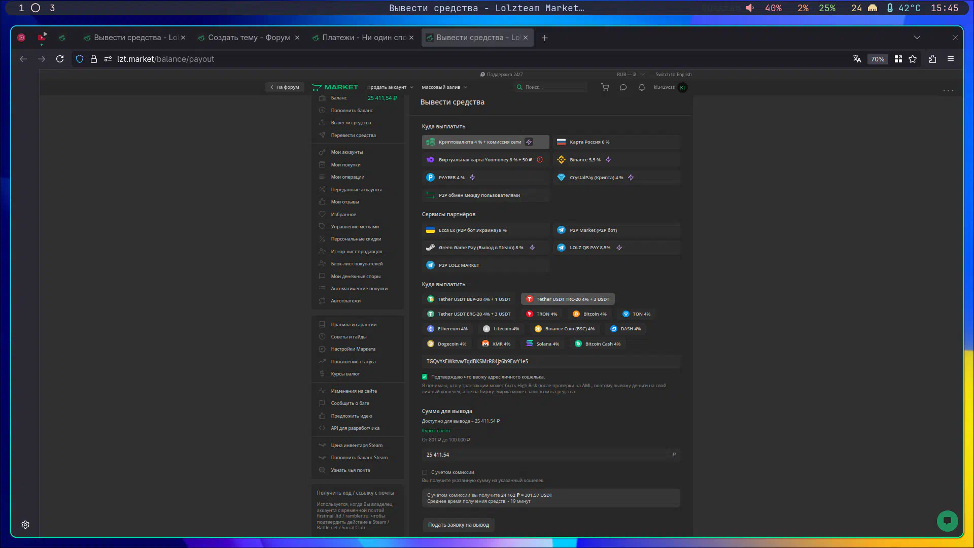Select Tether USDT BEP-20 option

(469, 299)
